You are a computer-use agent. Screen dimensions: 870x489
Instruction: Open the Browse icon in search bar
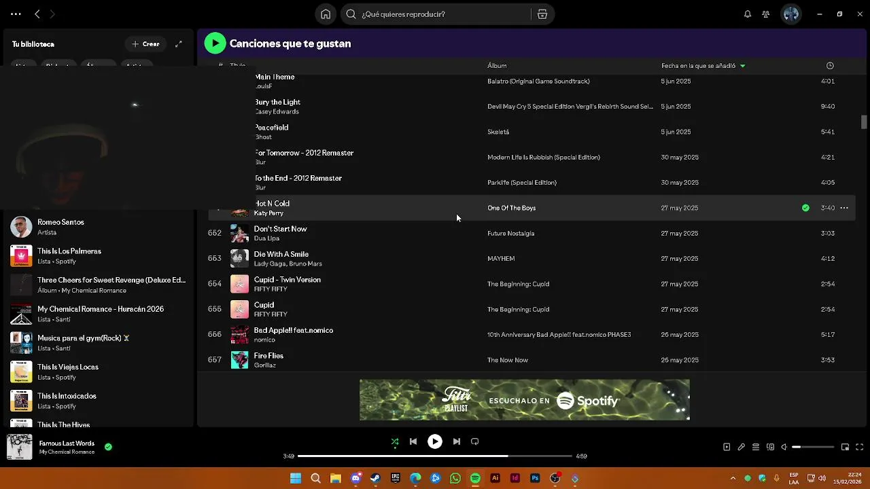coord(542,14)
